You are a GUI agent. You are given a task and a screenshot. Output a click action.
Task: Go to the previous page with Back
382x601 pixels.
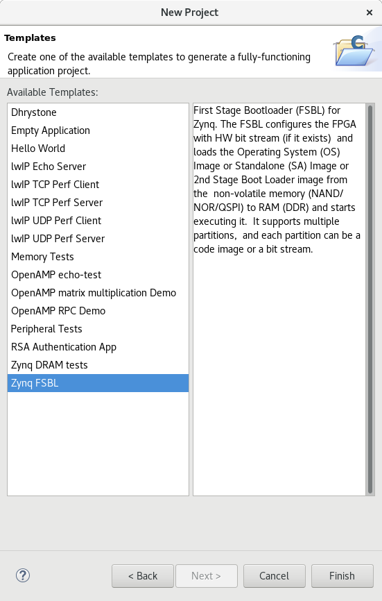point(143,576)
